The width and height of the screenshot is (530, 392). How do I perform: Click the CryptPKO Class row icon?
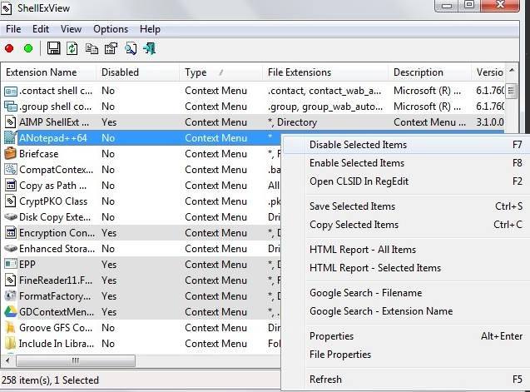[x=11, y=201]
